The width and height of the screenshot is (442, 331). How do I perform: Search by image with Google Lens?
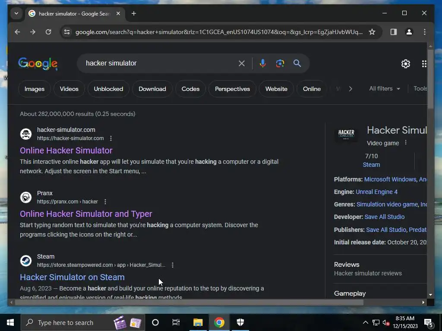pos(280,63)
